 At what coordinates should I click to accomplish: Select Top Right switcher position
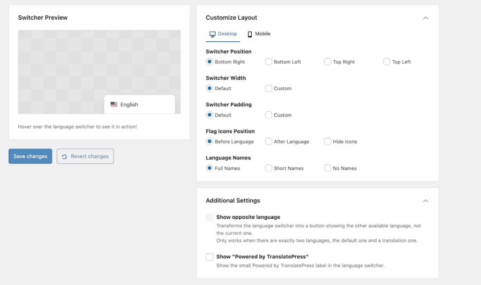point(327,62)
